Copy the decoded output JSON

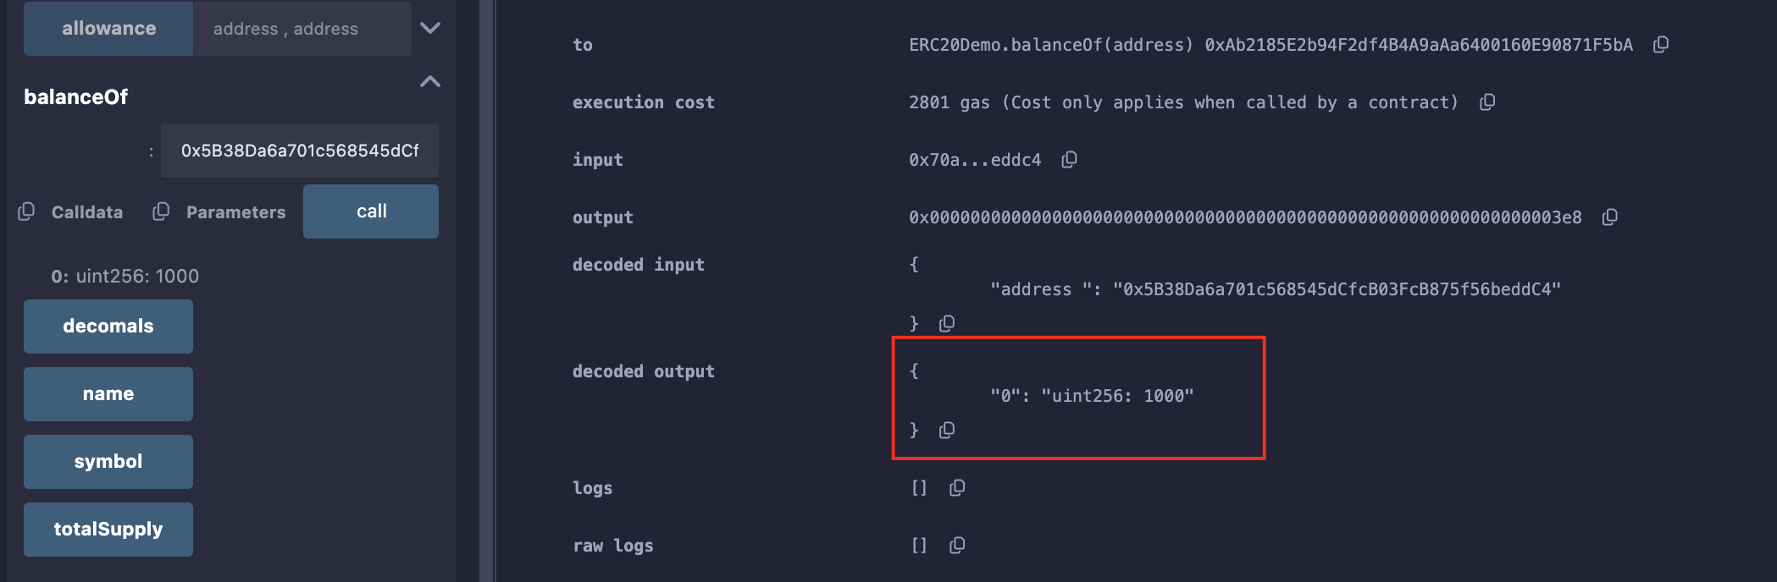click(x=947, y=430)
